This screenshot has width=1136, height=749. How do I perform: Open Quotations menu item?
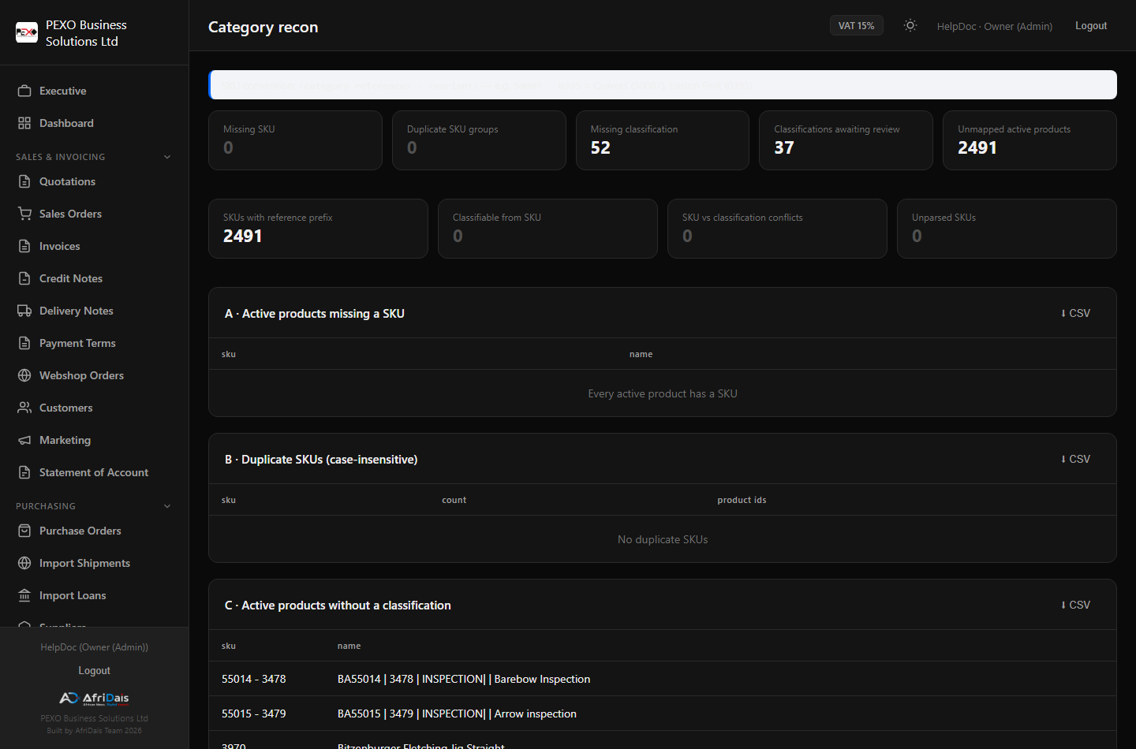pos(95,181)
